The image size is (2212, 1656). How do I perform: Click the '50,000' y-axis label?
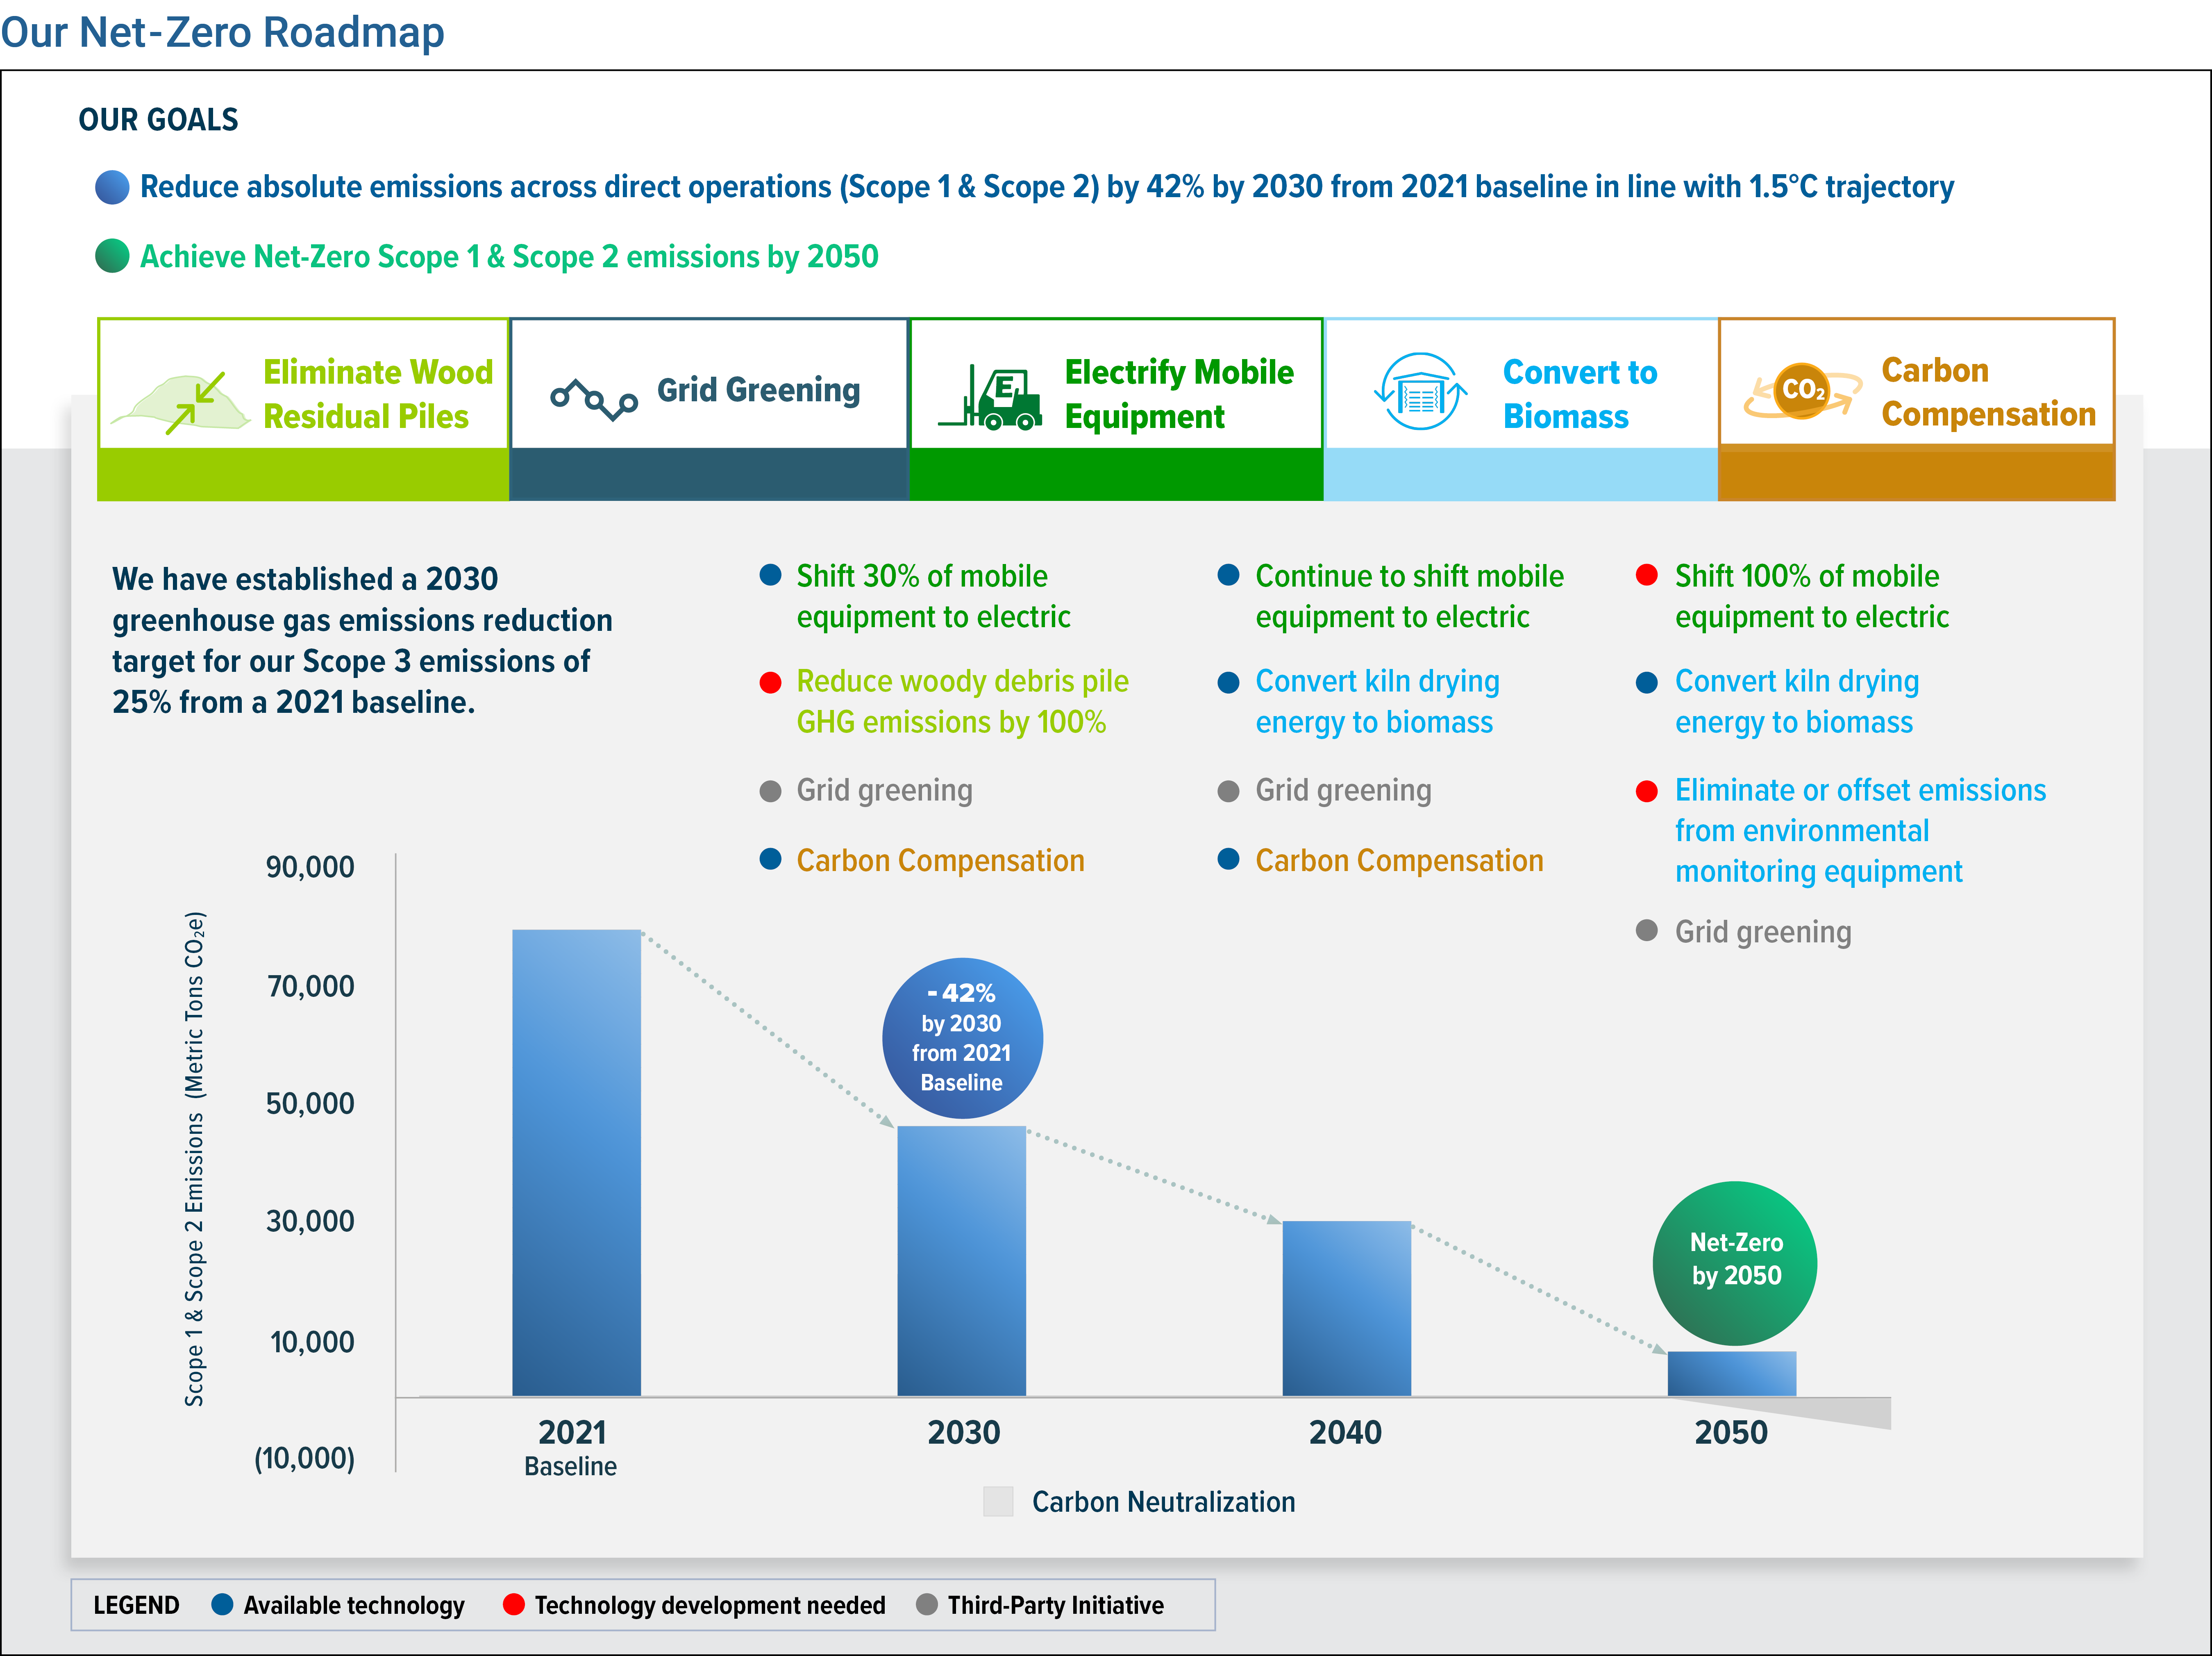tap(310, 1103)
